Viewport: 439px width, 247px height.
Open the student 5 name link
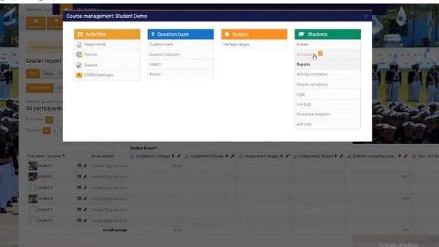pyautogui.click(x=45, y=209)
